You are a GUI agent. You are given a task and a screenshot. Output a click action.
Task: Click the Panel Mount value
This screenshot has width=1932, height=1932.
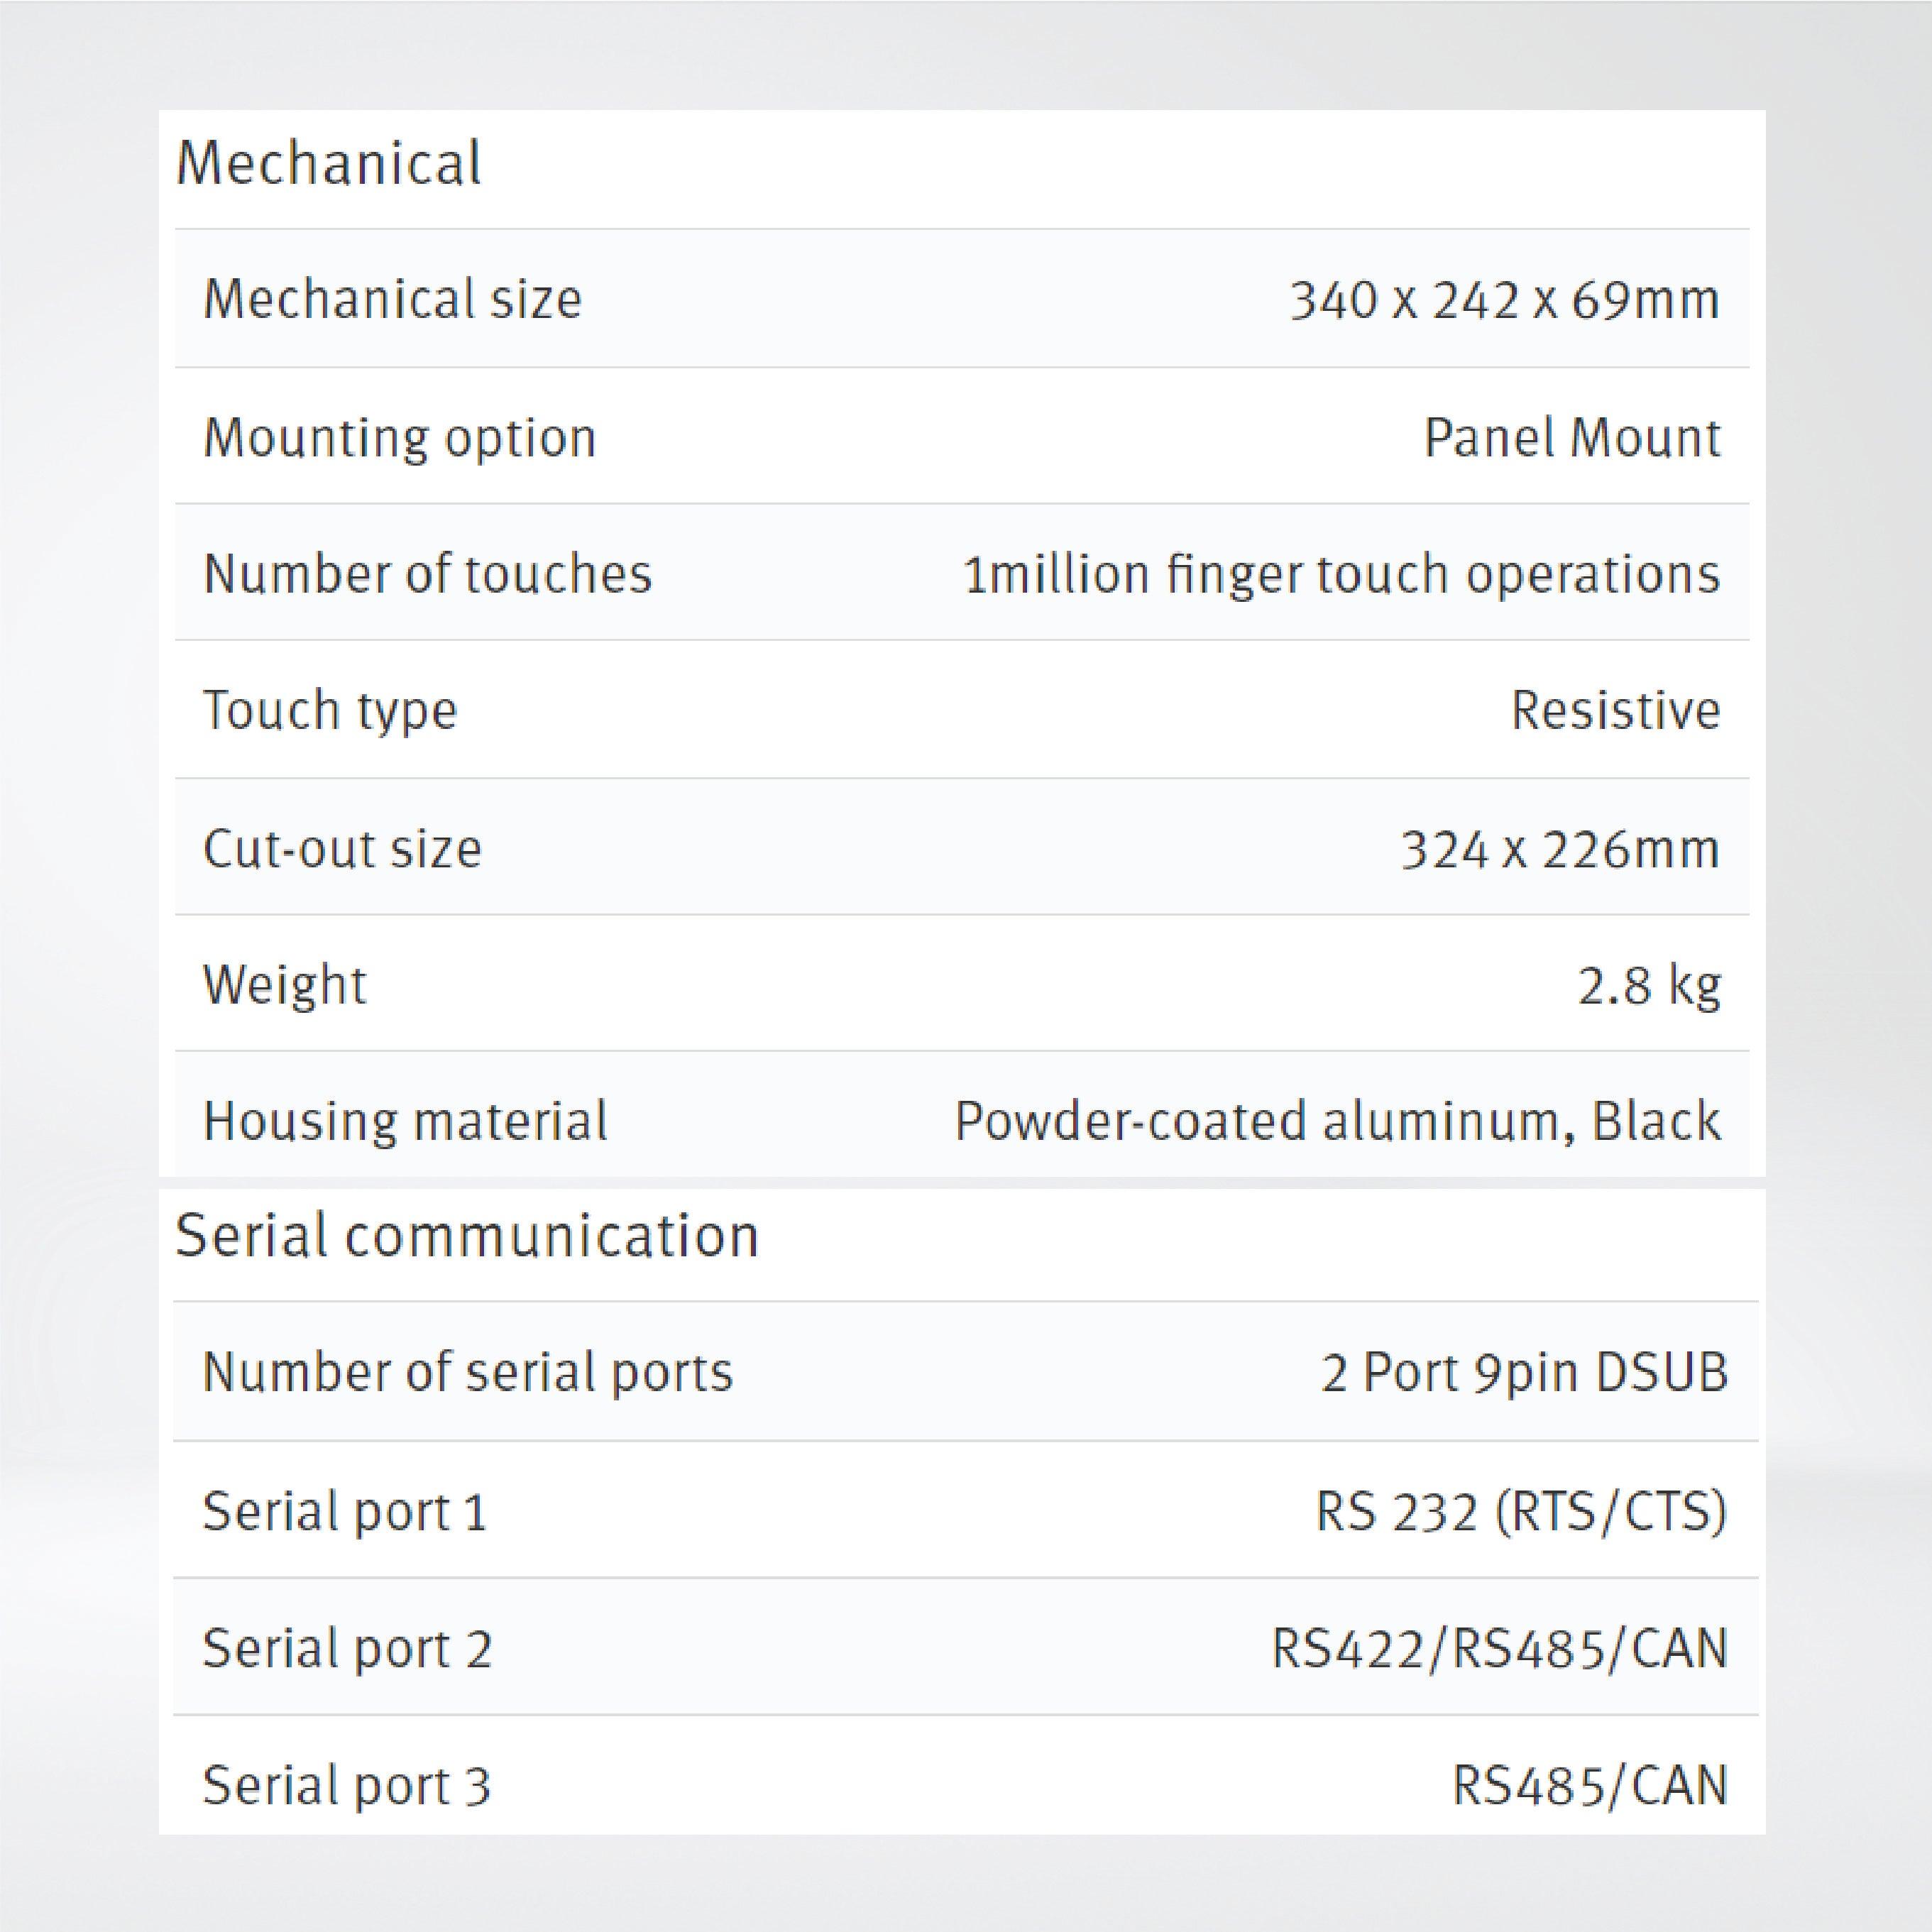click(1572, 437)
